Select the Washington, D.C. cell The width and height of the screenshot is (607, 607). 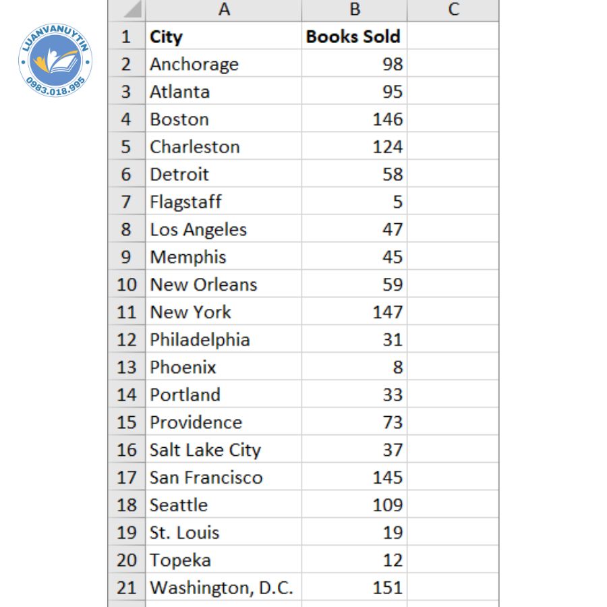(223, 587)
